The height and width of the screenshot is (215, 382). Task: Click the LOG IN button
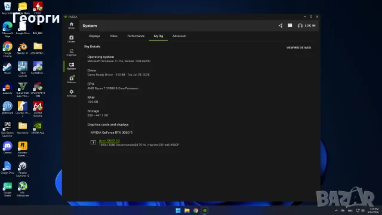(306, 26)
